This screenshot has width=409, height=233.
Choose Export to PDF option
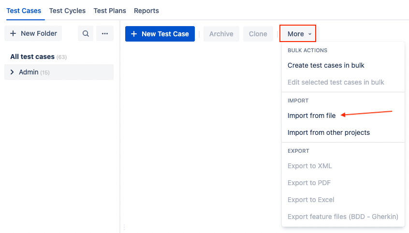pos(309,183)
